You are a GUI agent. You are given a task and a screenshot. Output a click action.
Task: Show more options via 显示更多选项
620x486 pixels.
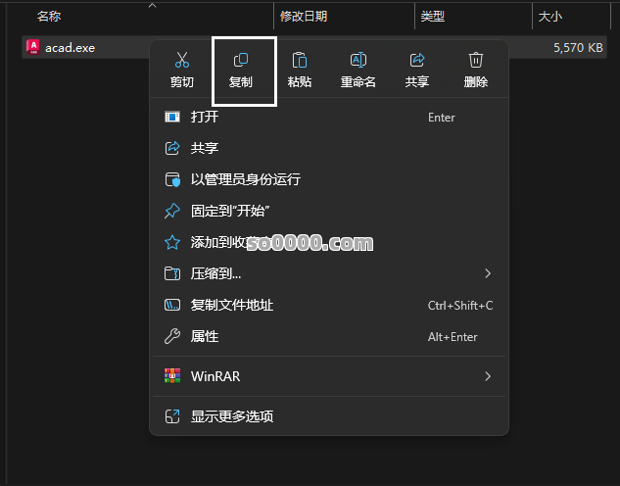click(232, 416)
